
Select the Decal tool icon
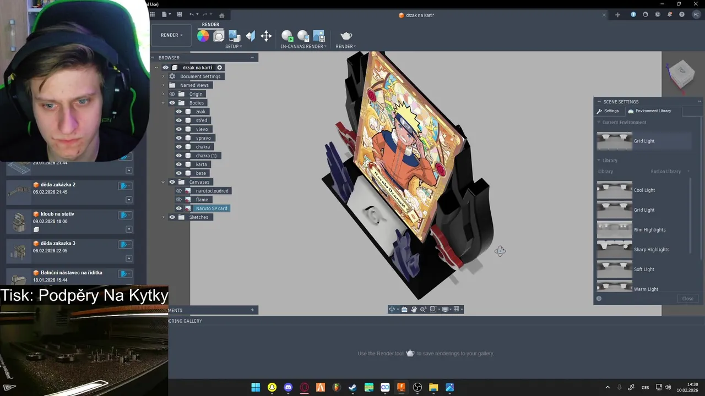[x=234, y=36]
